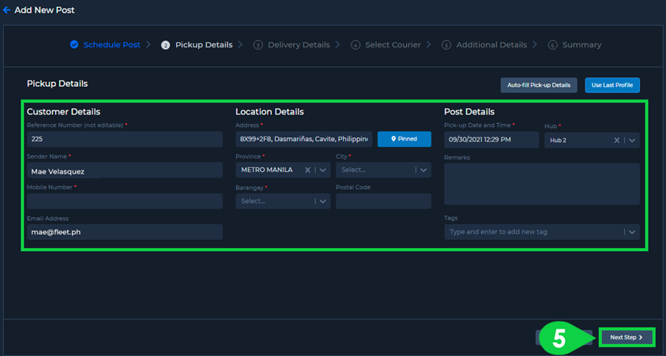
Task: Click the step 5 circle icon
Action: pos(446,45)
